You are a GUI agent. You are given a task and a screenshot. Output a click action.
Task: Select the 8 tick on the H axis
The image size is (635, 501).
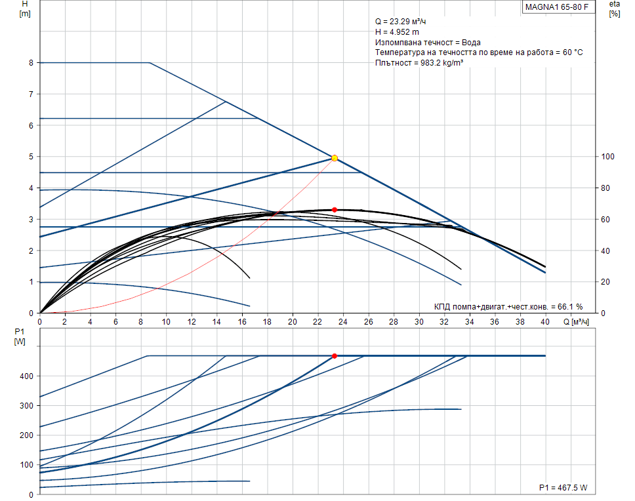pos(30,63)
